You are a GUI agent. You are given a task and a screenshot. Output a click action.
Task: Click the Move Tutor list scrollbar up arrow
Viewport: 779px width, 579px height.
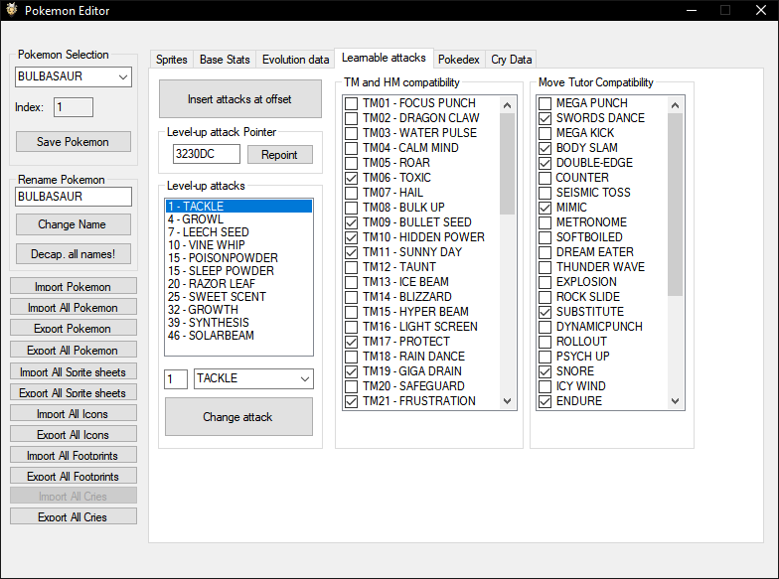click(x=676, y=103)
